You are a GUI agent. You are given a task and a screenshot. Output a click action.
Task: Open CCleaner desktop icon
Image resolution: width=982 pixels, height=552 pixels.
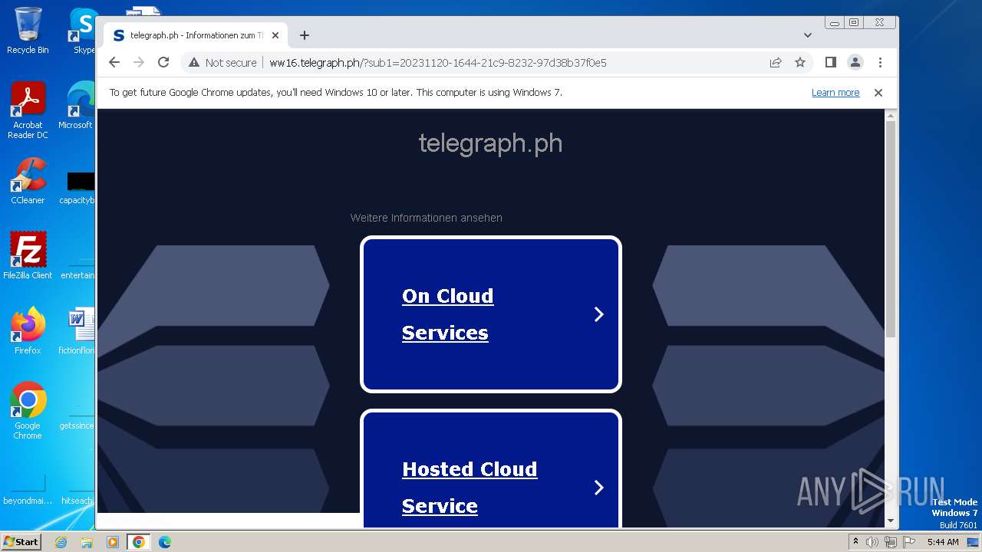(x=28, y=181)
